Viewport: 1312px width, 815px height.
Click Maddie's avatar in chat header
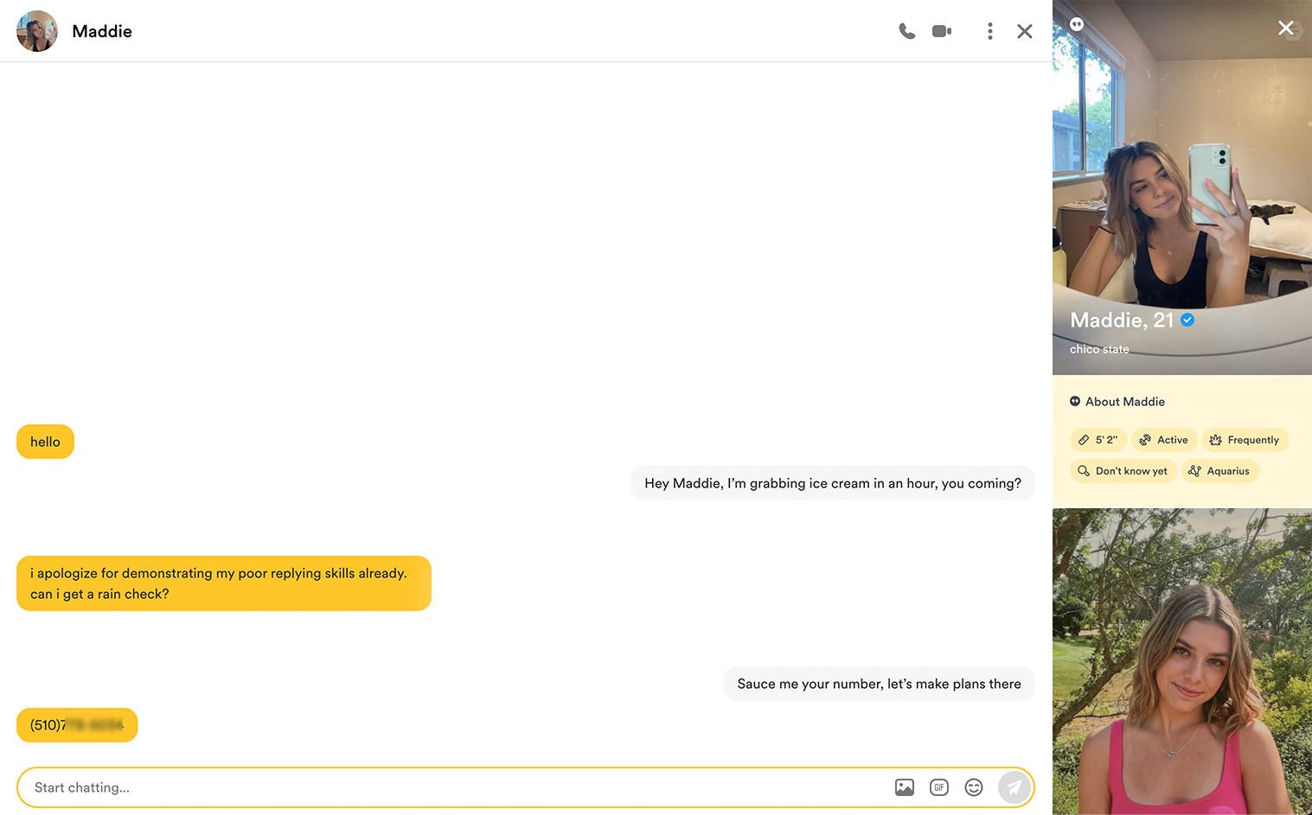(x=37, y=31)
